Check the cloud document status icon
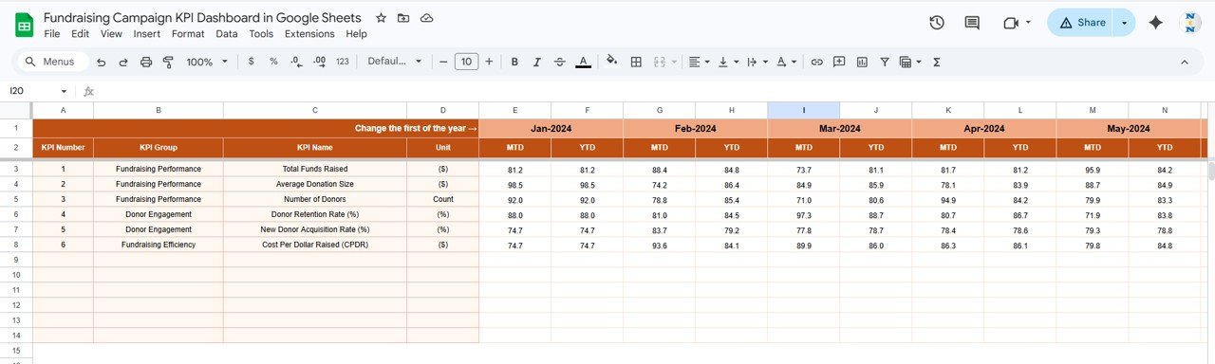1215x364 pixels. [x=426, y=18]
